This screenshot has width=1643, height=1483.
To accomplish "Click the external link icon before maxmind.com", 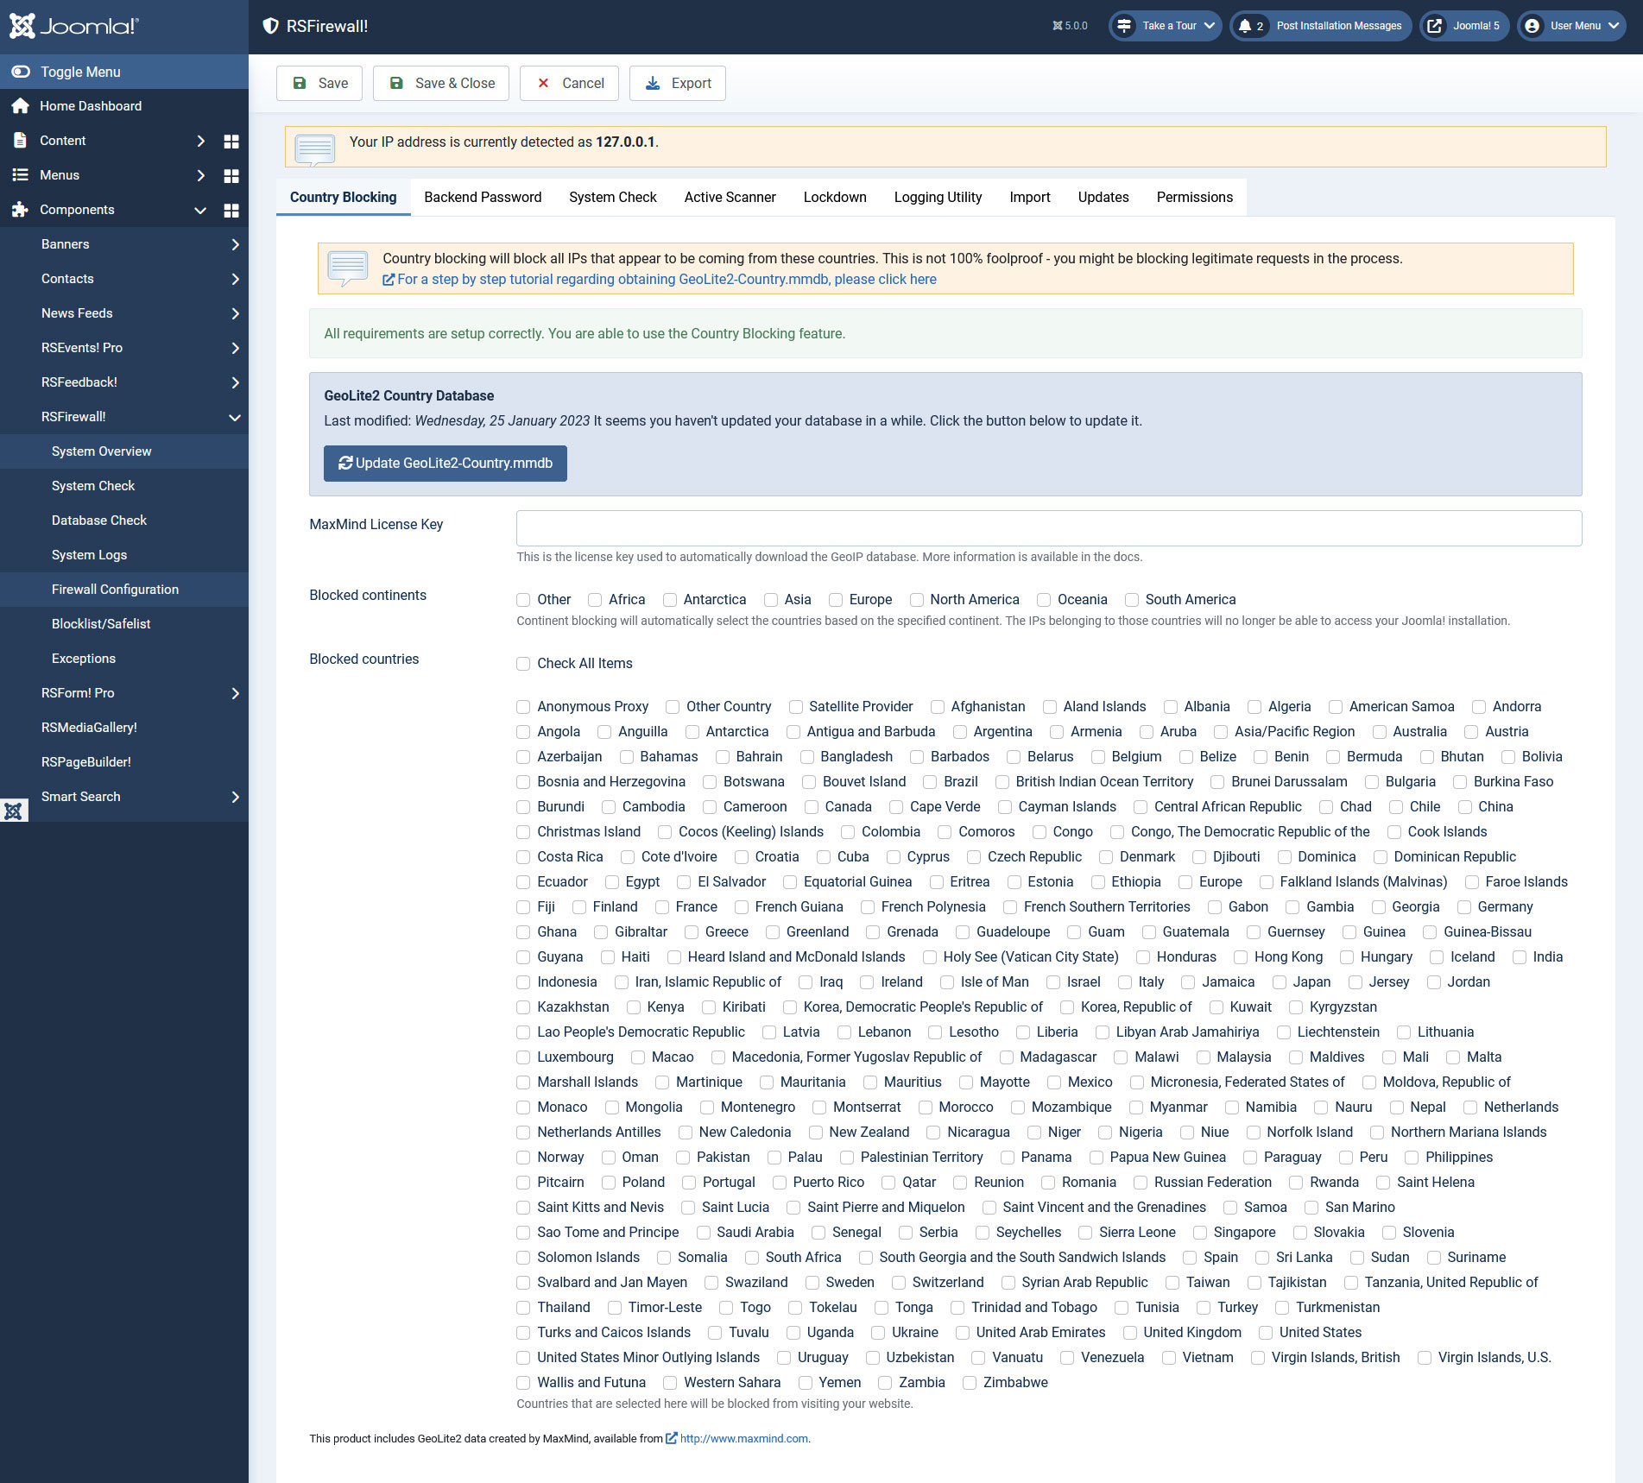I will [x=671, y=1438].
